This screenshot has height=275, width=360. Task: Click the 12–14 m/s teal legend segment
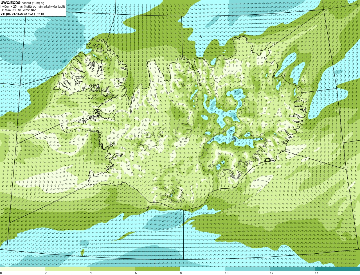(x=292, y=269)
